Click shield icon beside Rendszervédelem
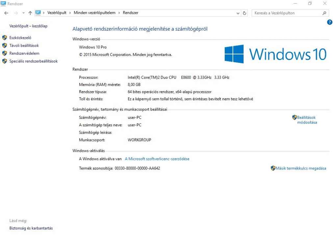The width and height of the screenshot is (333, 237). (x=5, y=53)
